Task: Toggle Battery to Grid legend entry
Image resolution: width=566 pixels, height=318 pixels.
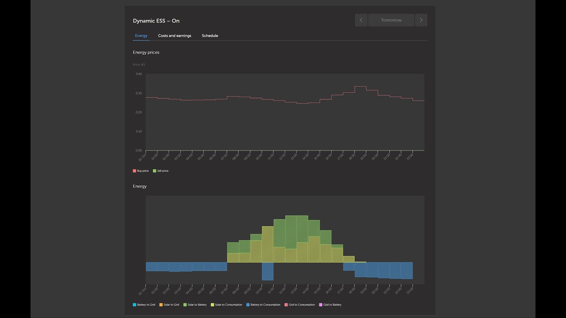Action: (144, 305)
